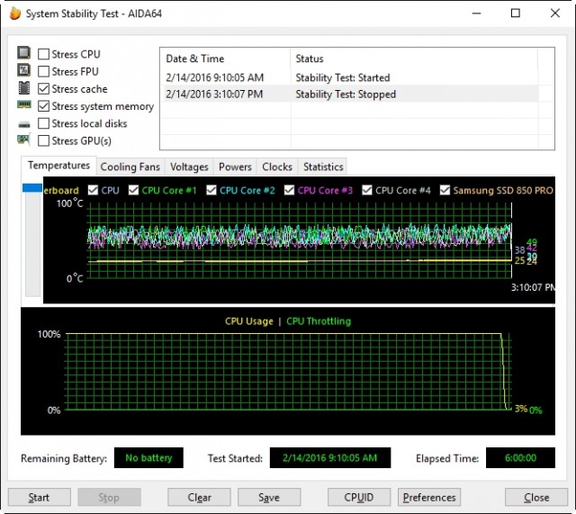Switch to the Cooling Fans tab
Viewport: 576px width, 514px height.
(130, 167)
